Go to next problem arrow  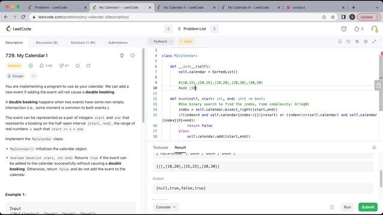click(214, 29)
